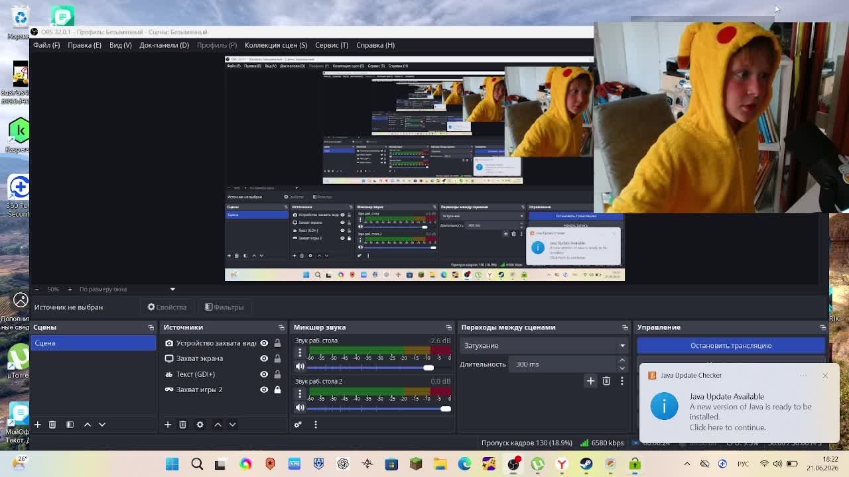Viewport: 849px width, 477px height.
Task: Open the Док-панели (D) menu
Action: pyautogui.click(x=164, y=45)
